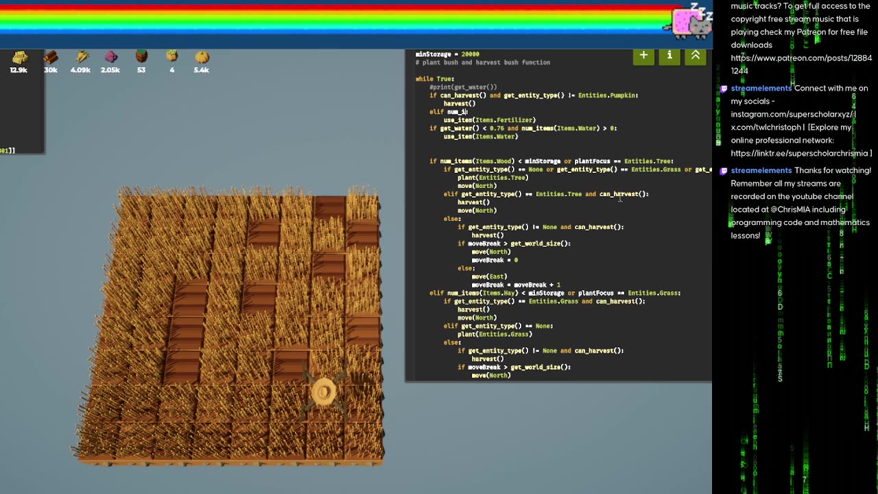Click 'use_item(Items.Fertilizer)' code line
This screenshot has height=494, width=878.
click(490, 120)
